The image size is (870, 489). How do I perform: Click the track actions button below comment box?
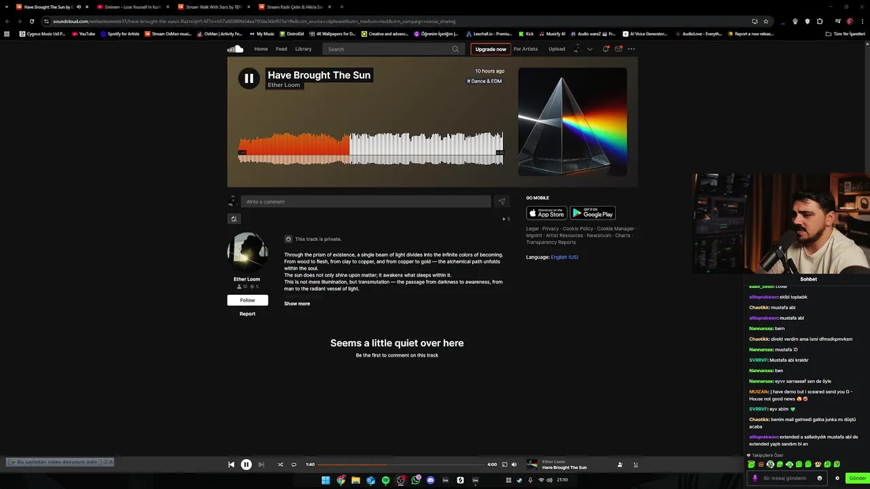point(234,219)
